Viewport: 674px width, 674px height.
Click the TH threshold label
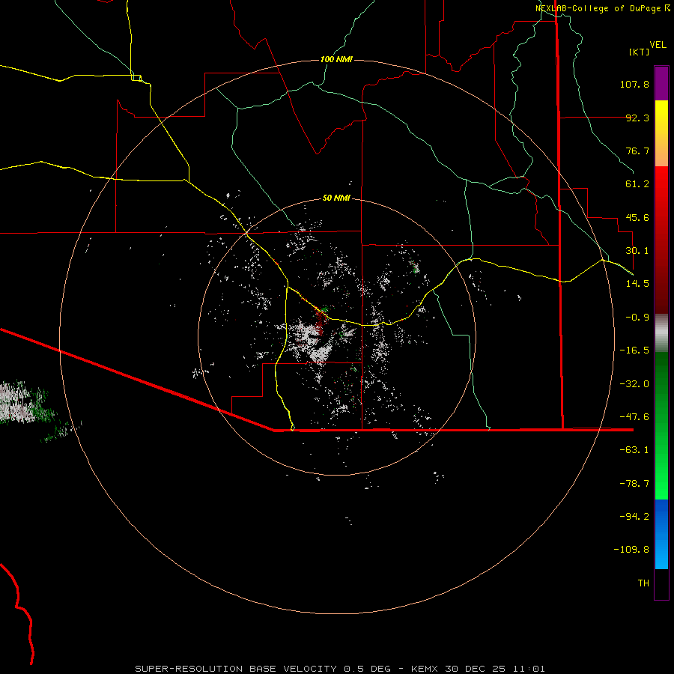pyautogui.click(x=643, y=583)
